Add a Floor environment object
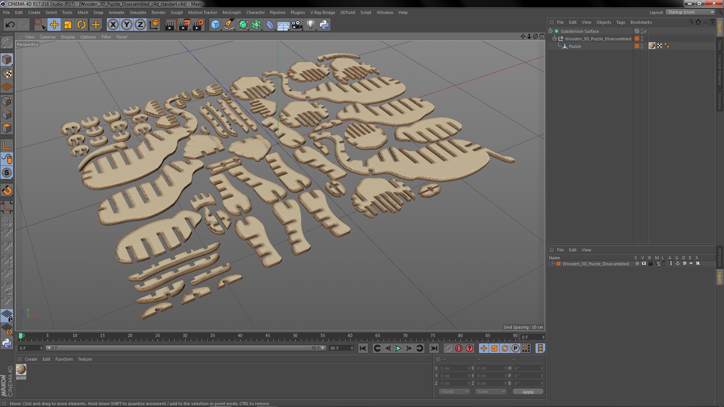This screenshot has width=724, height=407. pos(283,25)
